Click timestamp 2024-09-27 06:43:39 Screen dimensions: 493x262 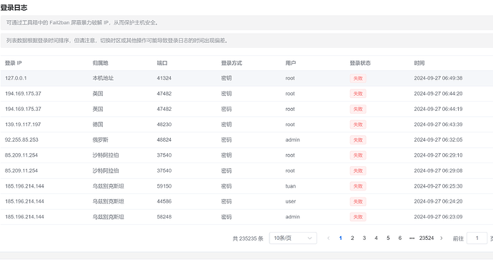point(438,125)
